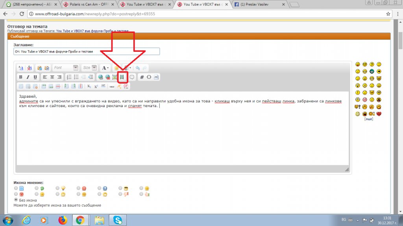Screen dimensions: 403x226
Task: Apply superscript formatting
Action: click(x=96, y=86)
